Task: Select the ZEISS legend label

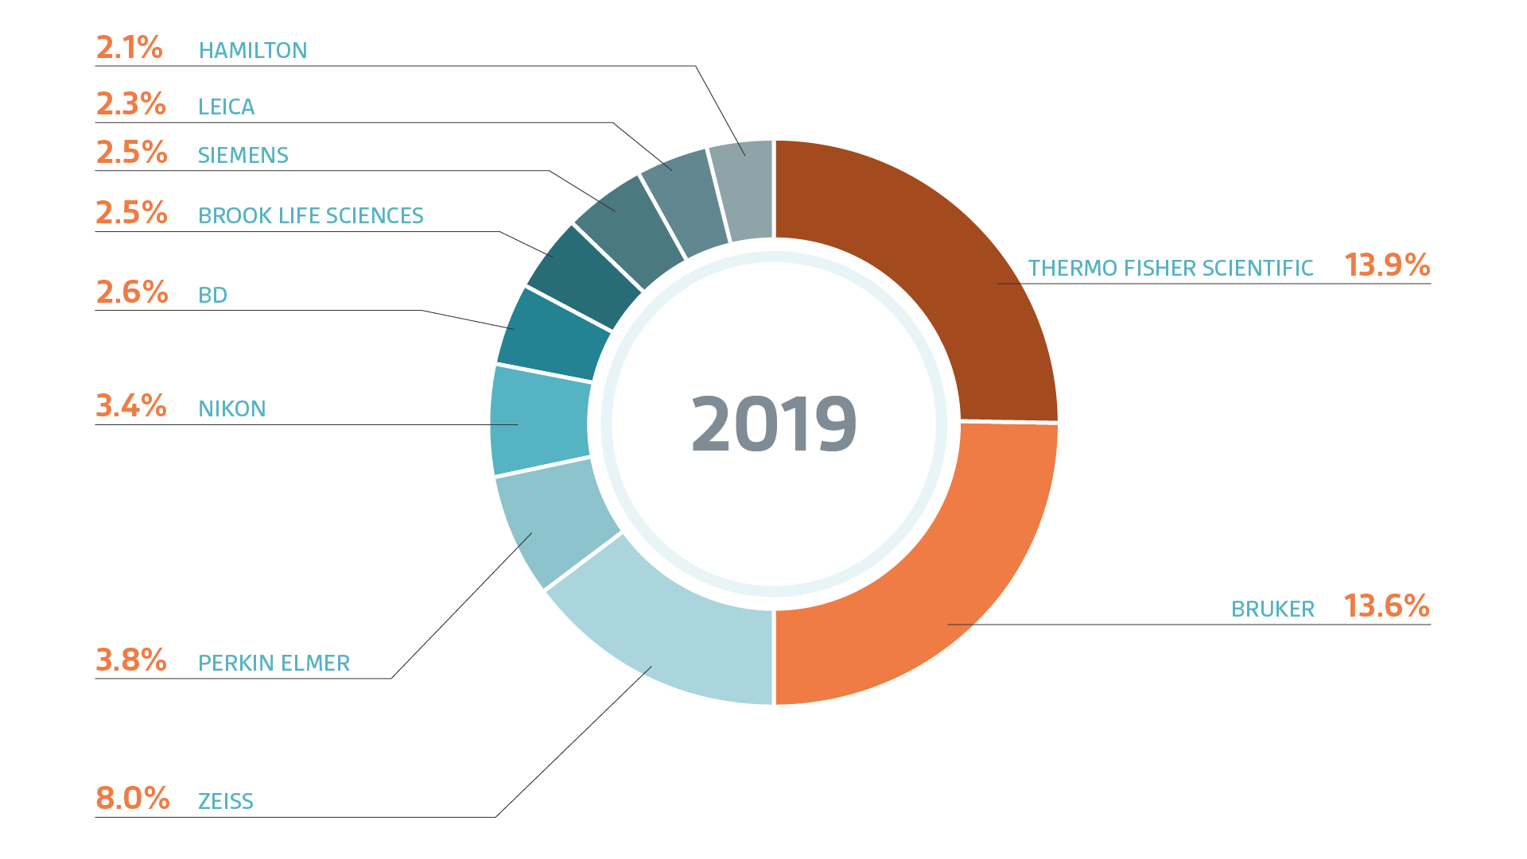Action: 226,801
